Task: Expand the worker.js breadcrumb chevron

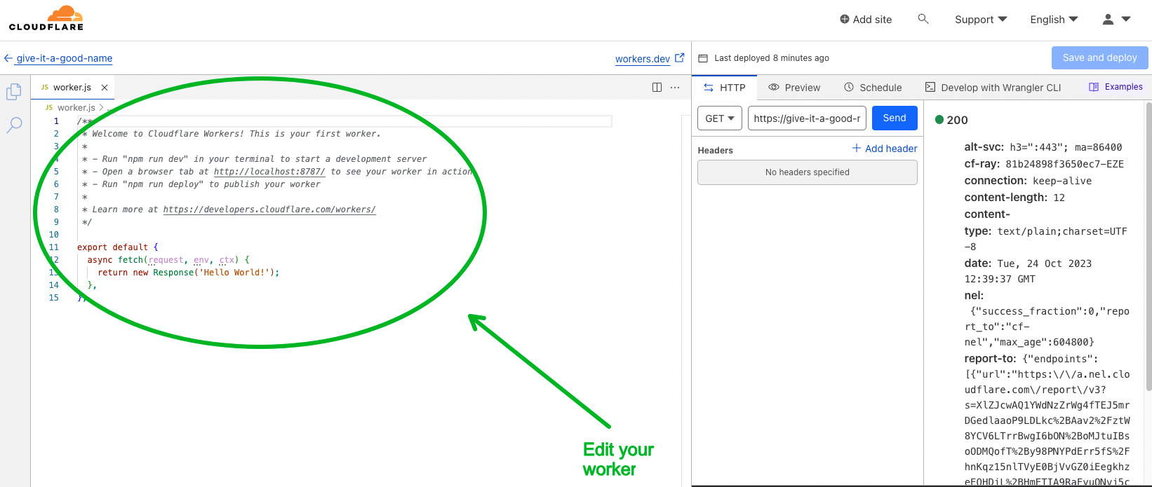Action: pyautogui.click(x=101, y=108)
